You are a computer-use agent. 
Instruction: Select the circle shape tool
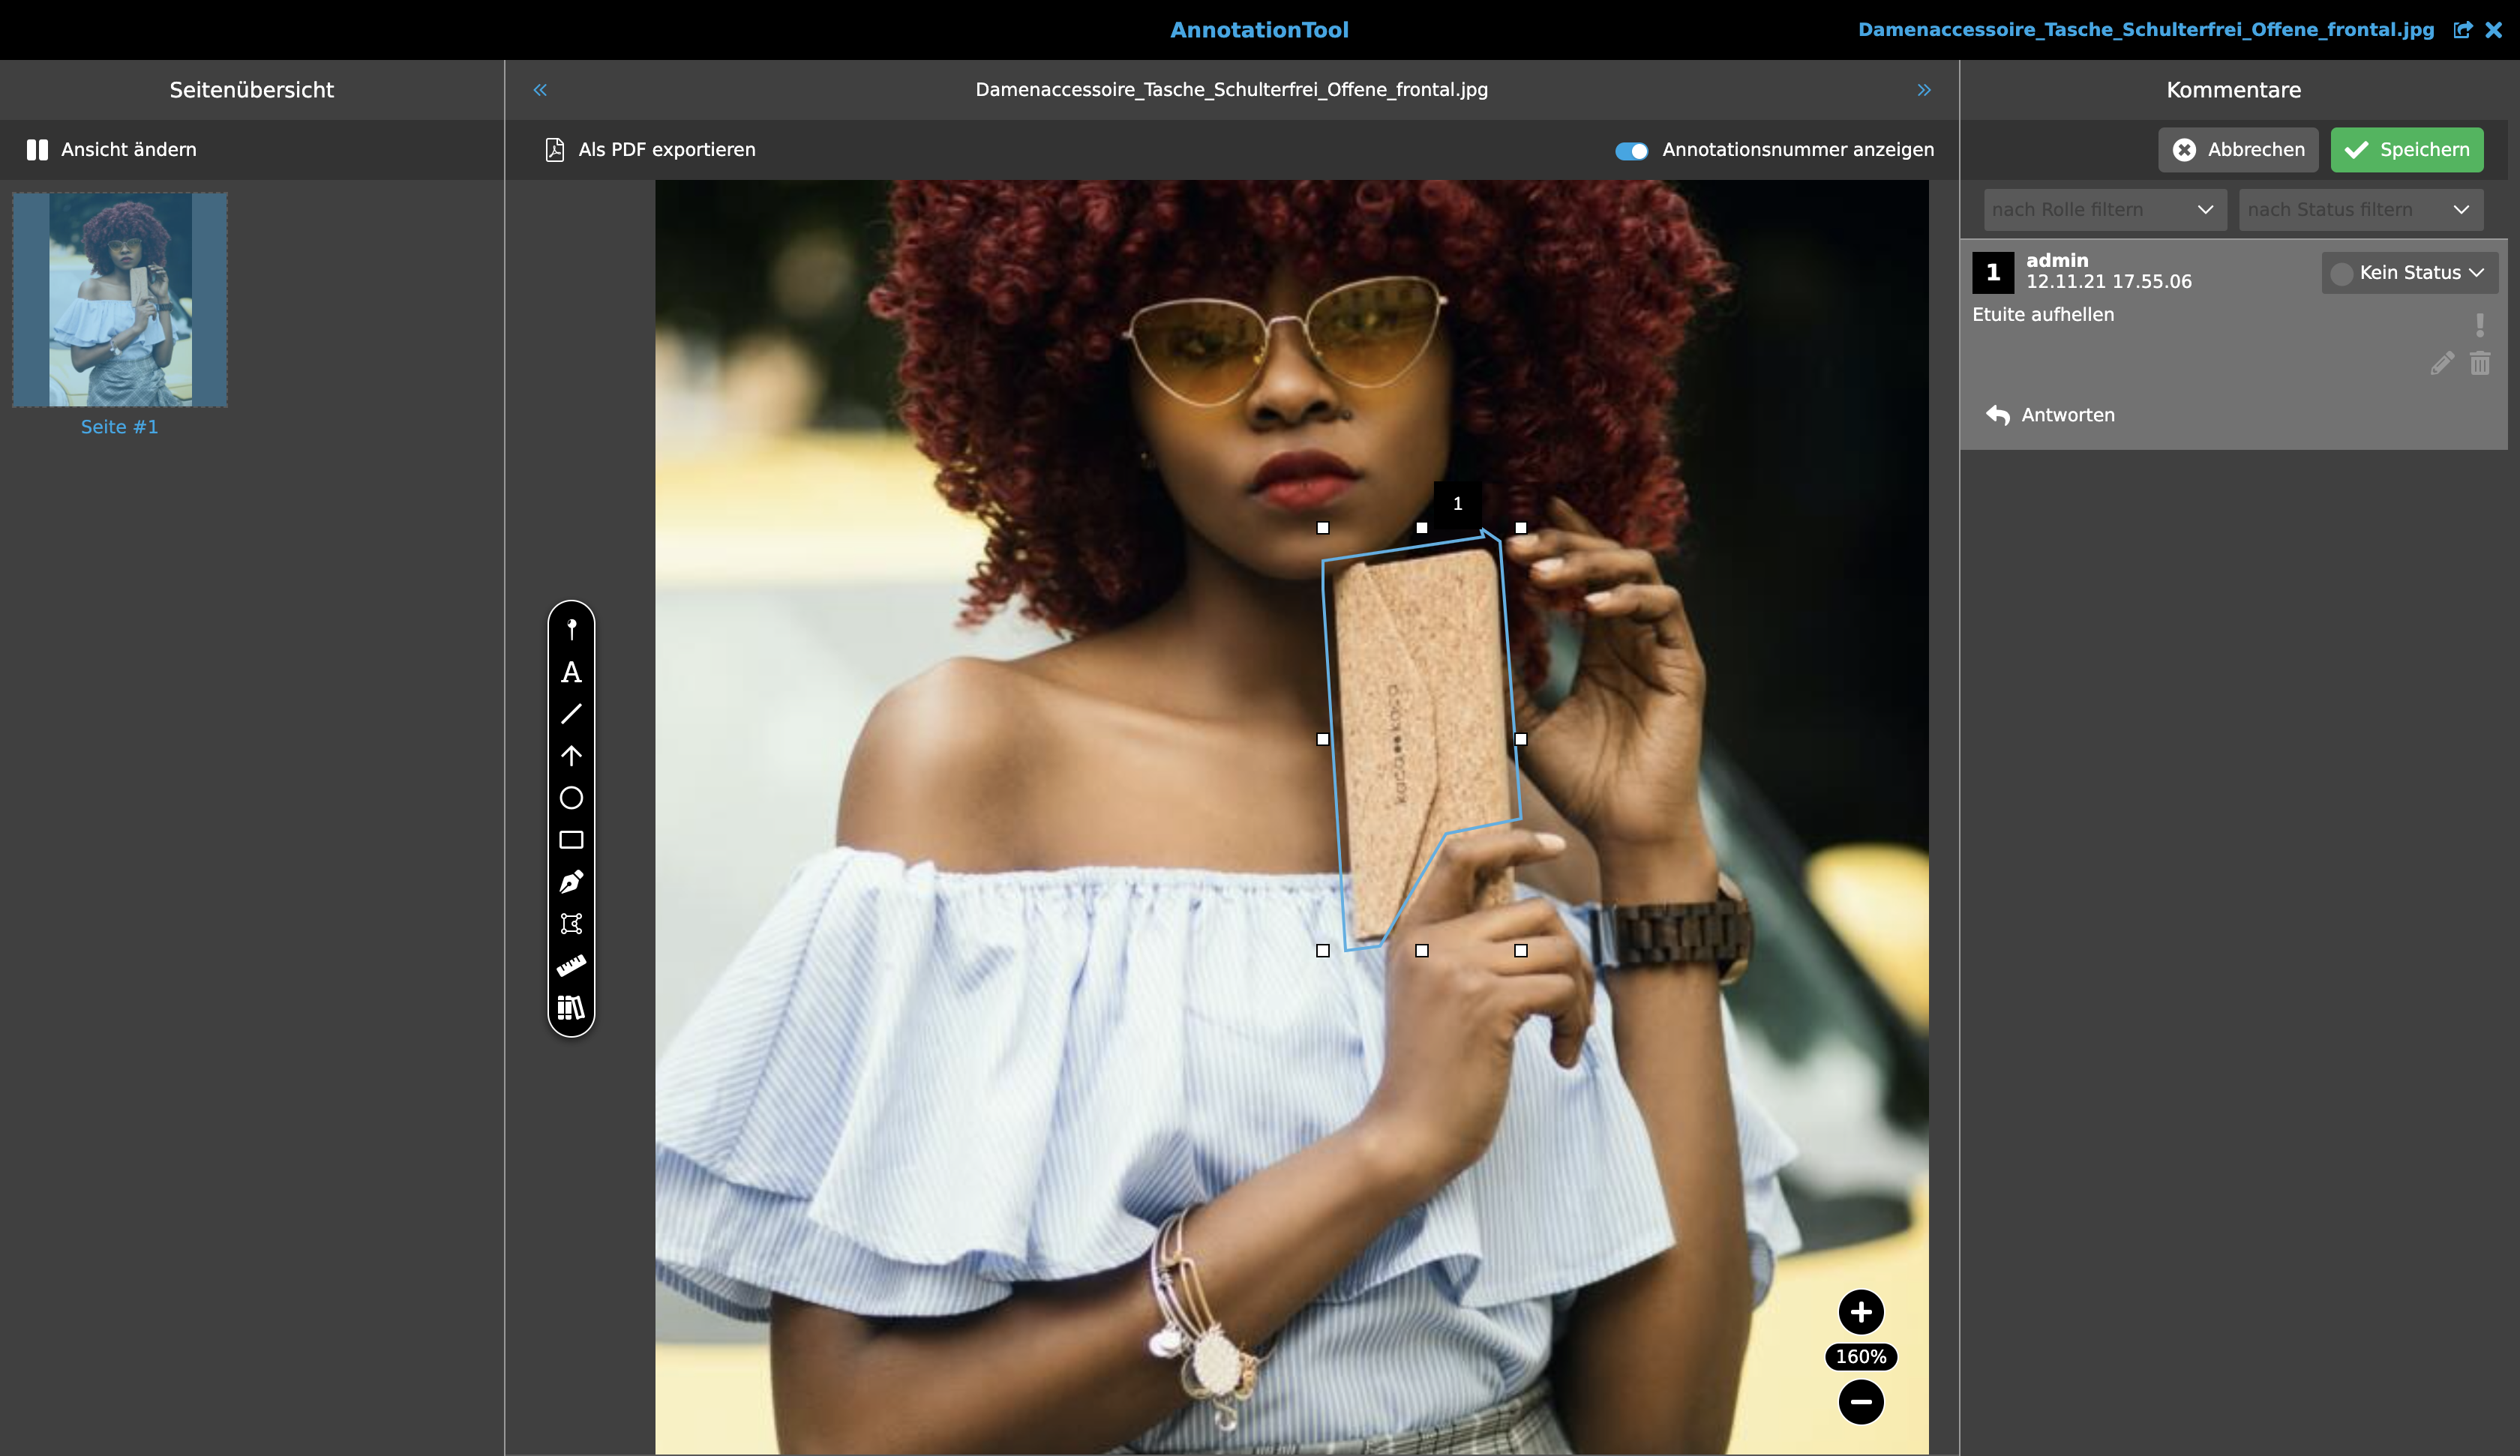pos(571,798)
